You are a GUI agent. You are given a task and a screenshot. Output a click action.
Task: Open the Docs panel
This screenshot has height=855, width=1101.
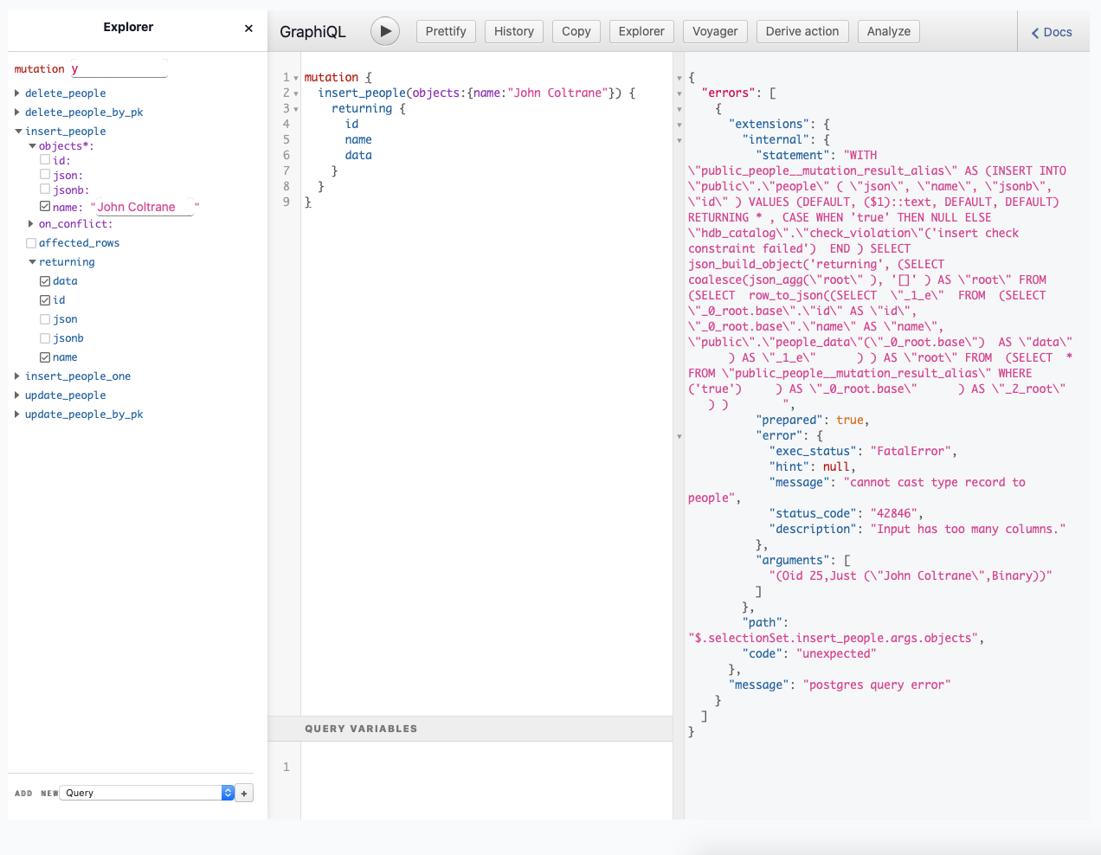click(1052, 32)
